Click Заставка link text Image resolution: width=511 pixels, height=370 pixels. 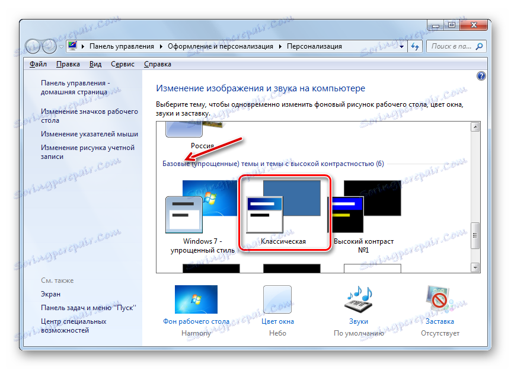tap(440, 321)
